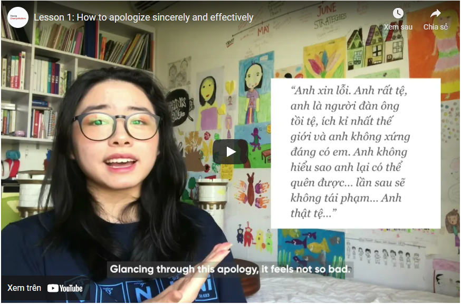Click the speaker's round eyeglasses
This screenshot has height=304, width=461.
click(118, 126)
